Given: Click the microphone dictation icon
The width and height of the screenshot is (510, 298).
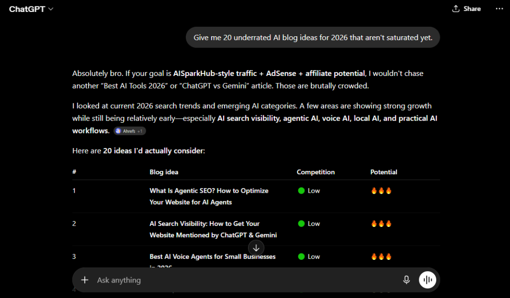Looking at the screenshot, I should click(406, 280).
